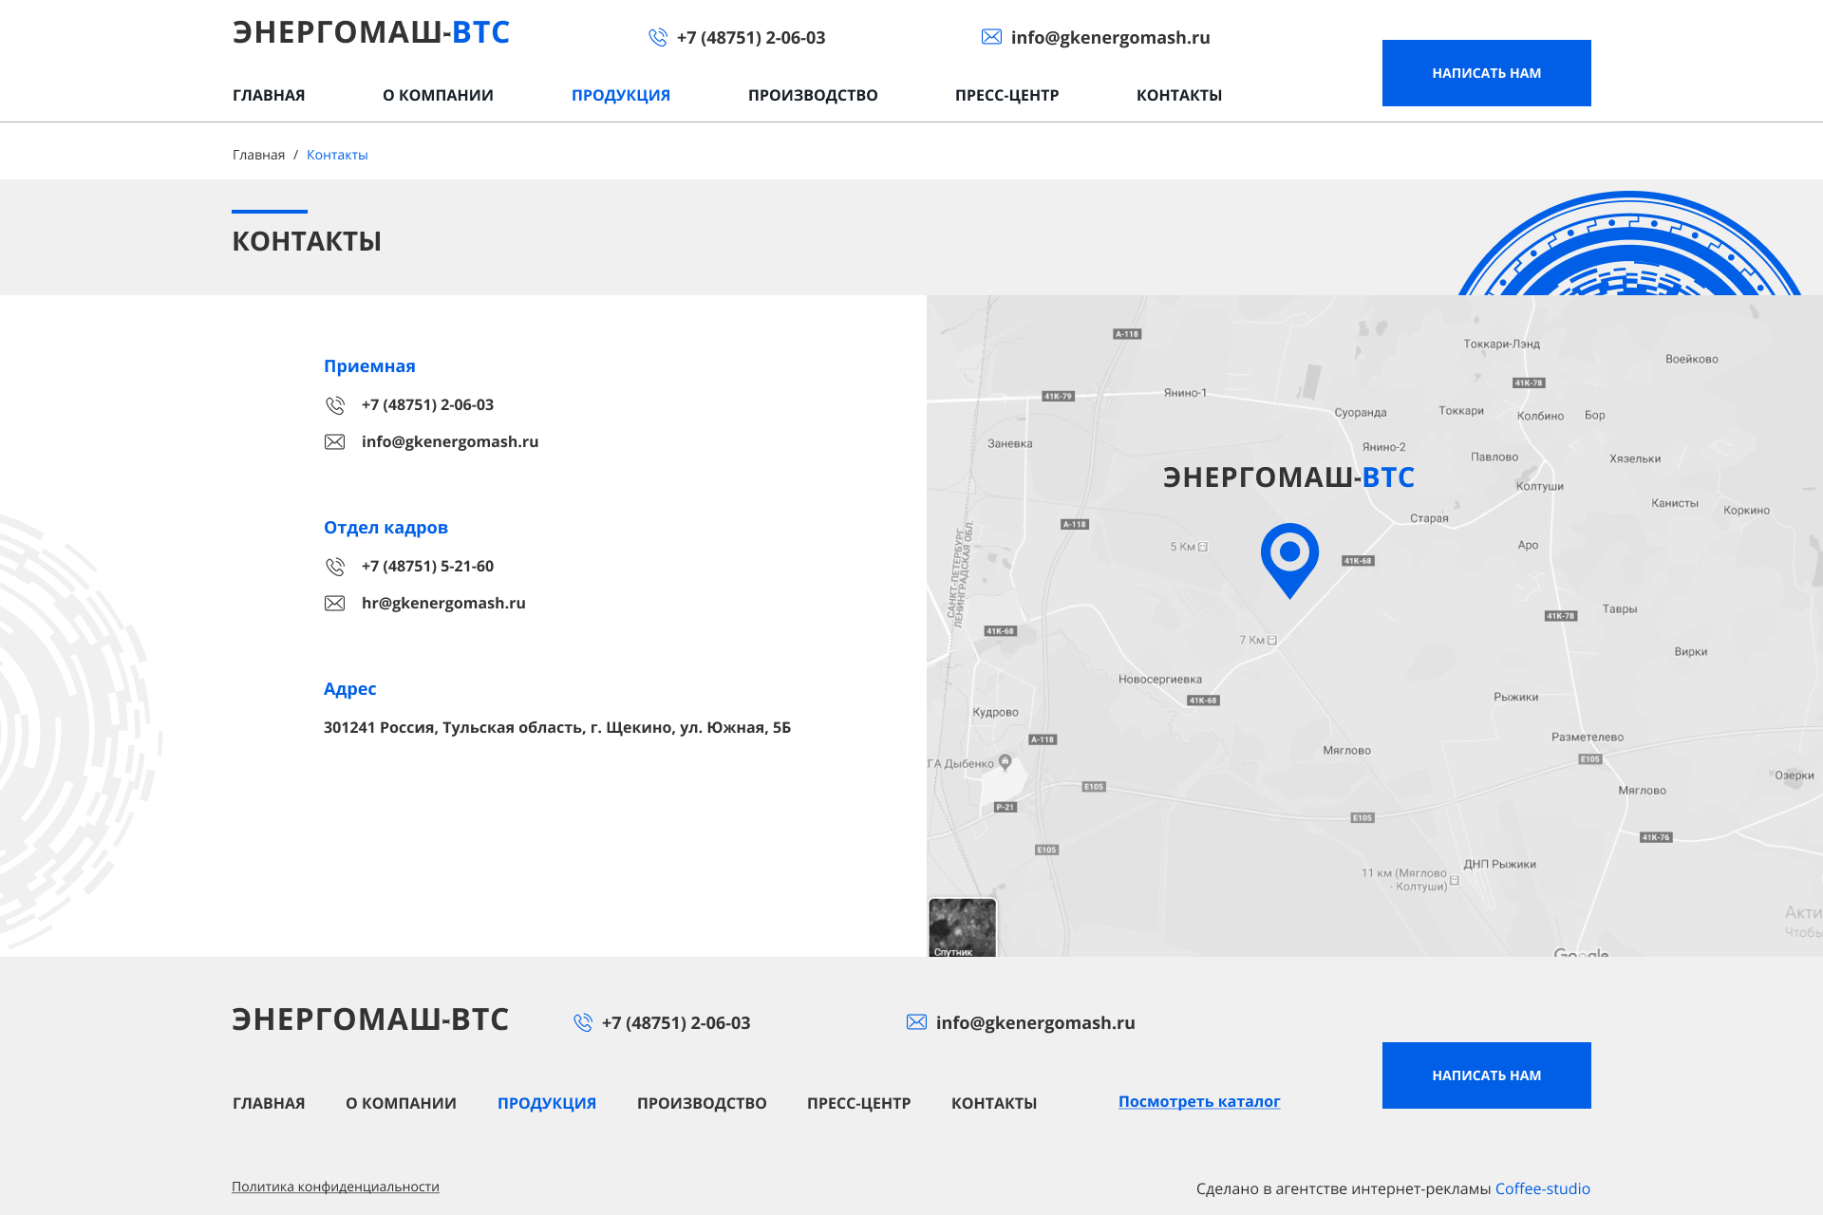Click the envelope icon in the header
Image resolution: width=1823 pixels, height=1215 pixels.
[991, 37]
